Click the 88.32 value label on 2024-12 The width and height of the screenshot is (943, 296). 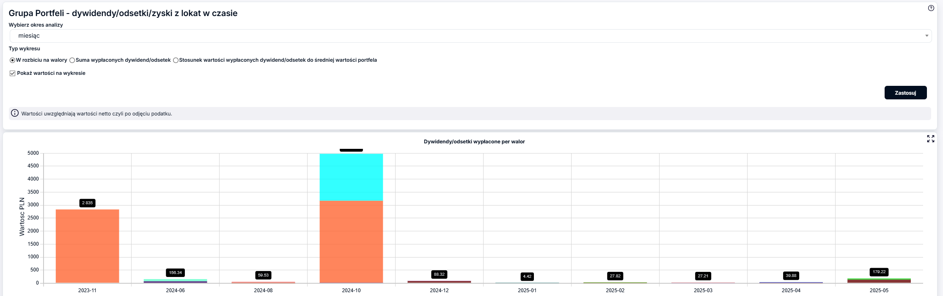point(439,274)
